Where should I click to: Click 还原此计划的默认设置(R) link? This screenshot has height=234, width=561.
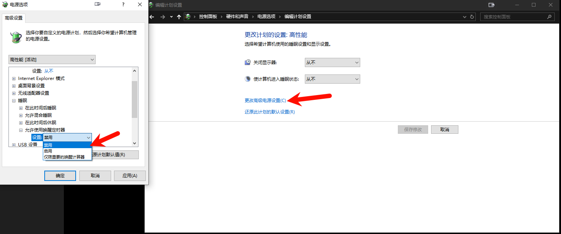(270, 112)
